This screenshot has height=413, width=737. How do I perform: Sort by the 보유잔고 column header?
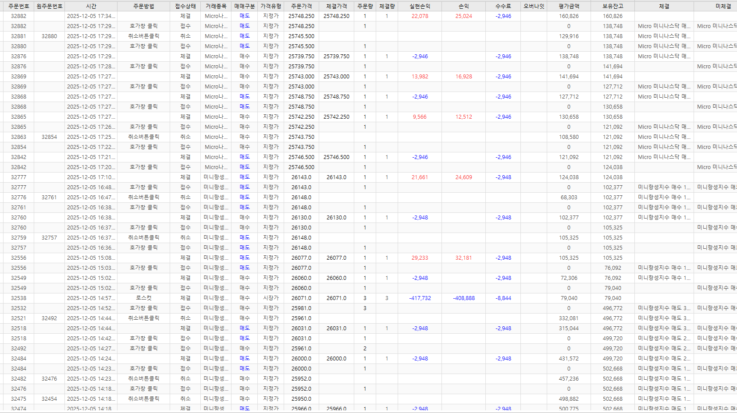point(612,6)
